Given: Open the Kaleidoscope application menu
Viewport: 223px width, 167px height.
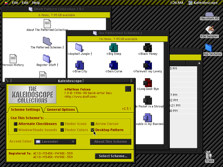Looking at the screenshot, I should [x=203, y=3].
